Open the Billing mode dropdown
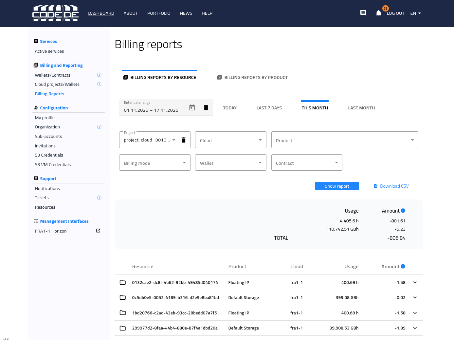The height and width of the screenshot is (340, 454). tap(154, 163)
